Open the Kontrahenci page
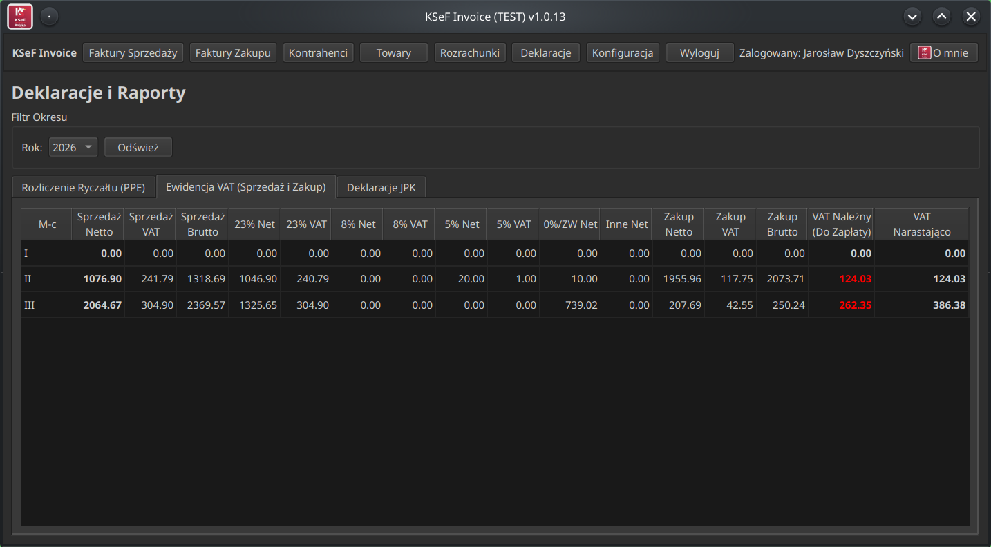Screen dimensions: 991x547 click(318, 52)
